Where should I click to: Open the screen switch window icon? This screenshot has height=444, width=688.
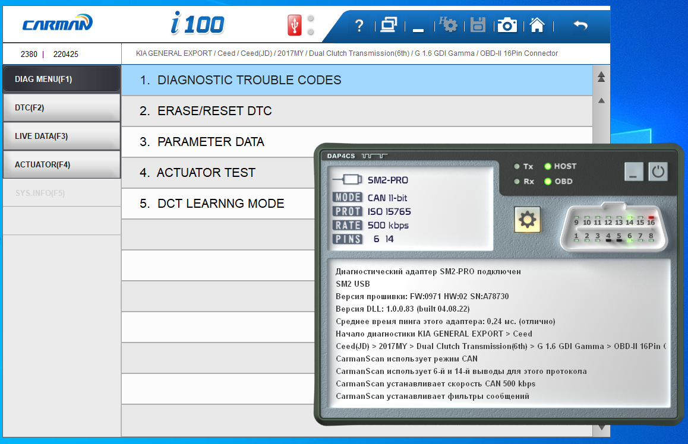click(389, 26)
